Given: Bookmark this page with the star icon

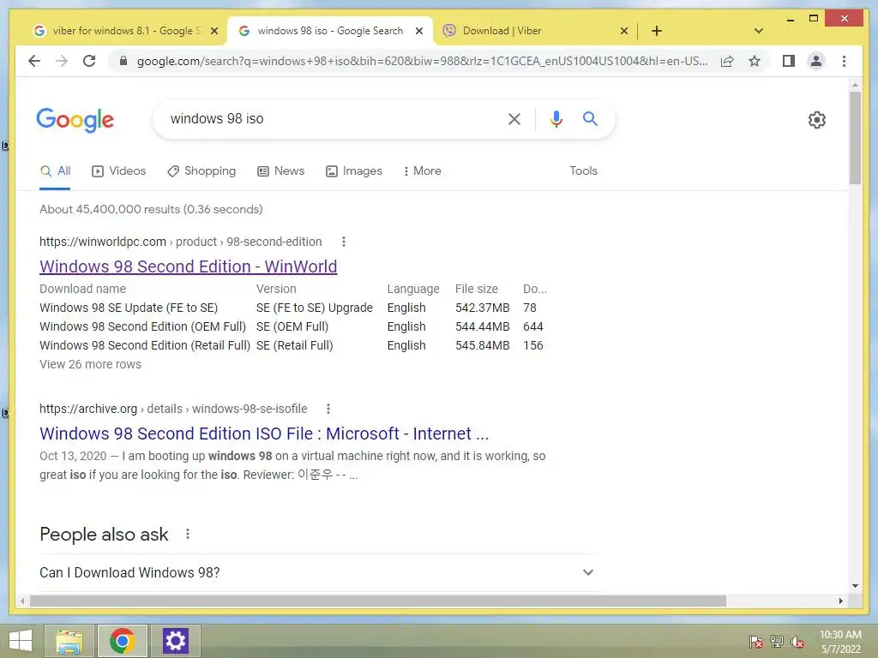Looking at the screenshot, I should pos(755,61).
